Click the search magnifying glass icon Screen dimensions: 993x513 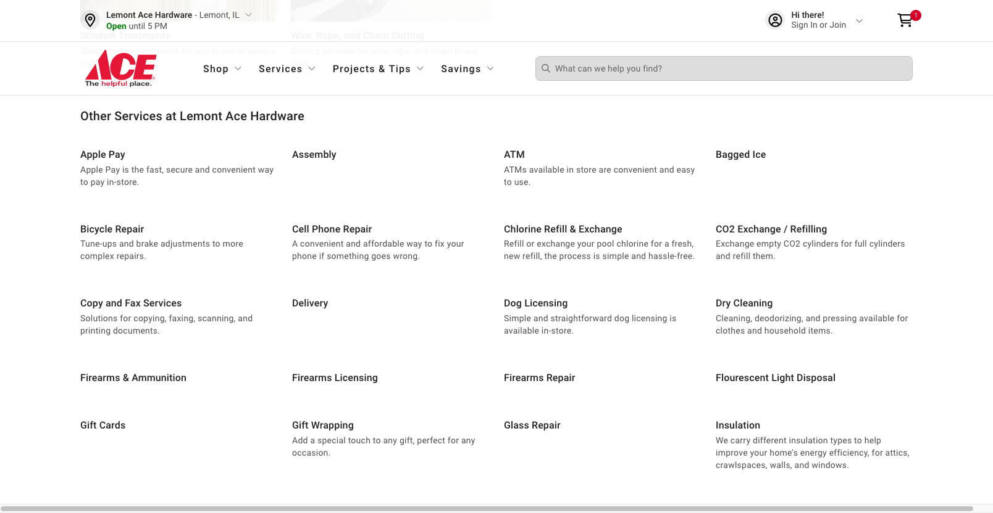pyautogui.click(x=546, y=68)
